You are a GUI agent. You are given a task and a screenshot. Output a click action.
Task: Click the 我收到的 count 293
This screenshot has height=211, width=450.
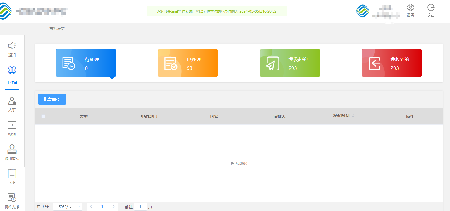click(x=395, y=68)
